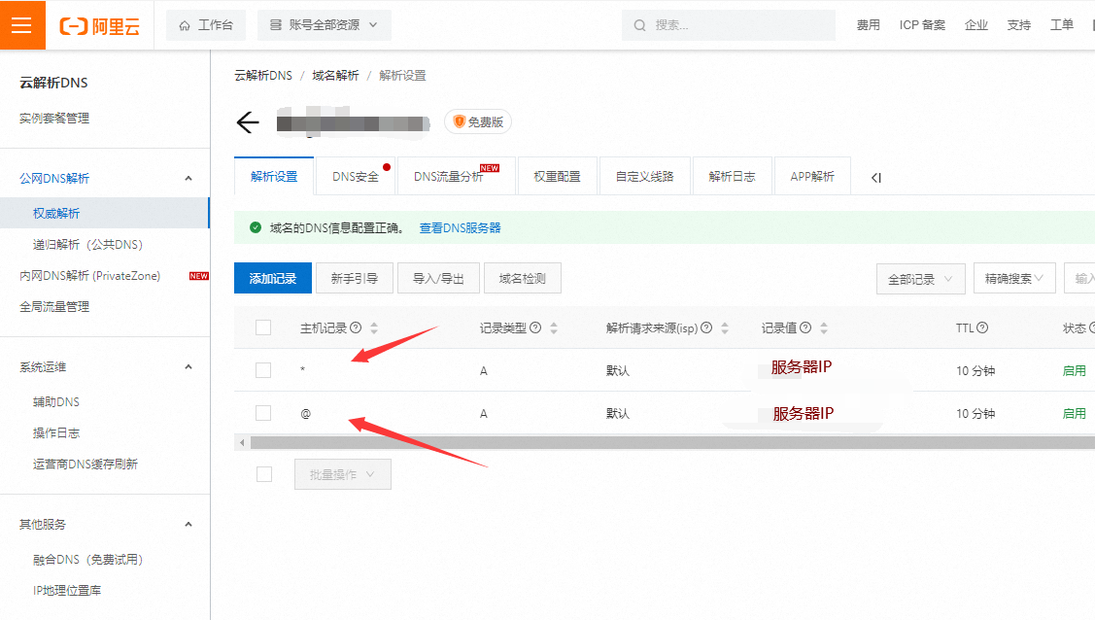The width and height of the screenshot is (1095, 620).
Task: Switch to DNS流量分析 tab
Action: pyautogui.click(x=456, y=177)
